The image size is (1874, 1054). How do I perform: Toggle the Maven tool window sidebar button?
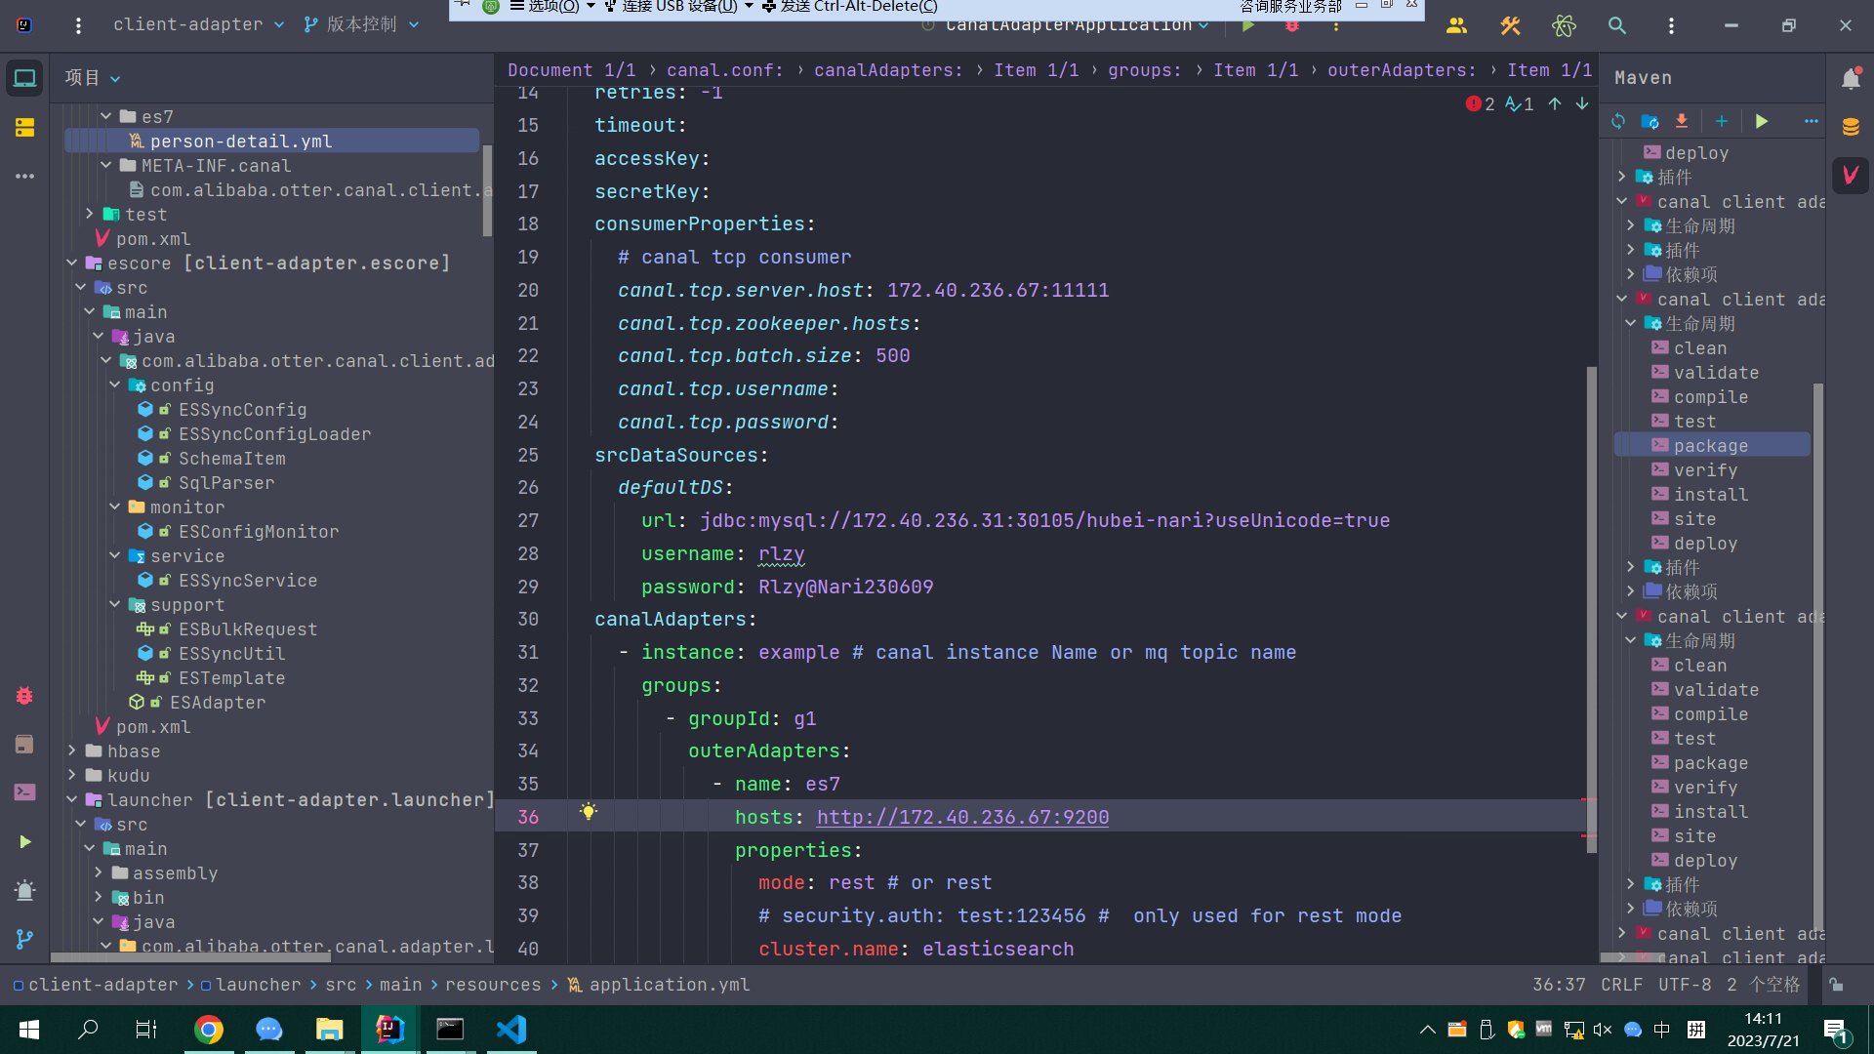(1851, 176)
